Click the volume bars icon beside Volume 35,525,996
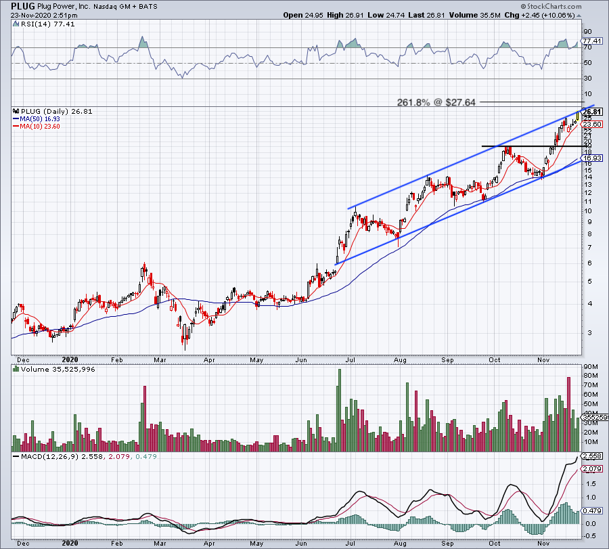The height and width of the screenshot is (549, 609). 16,369
